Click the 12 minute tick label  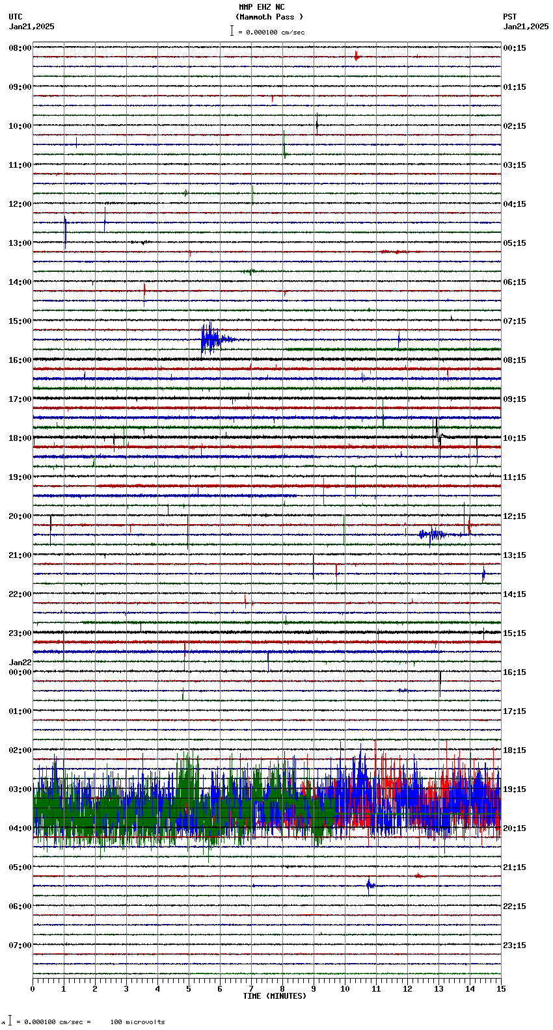[x=407, y=989]
